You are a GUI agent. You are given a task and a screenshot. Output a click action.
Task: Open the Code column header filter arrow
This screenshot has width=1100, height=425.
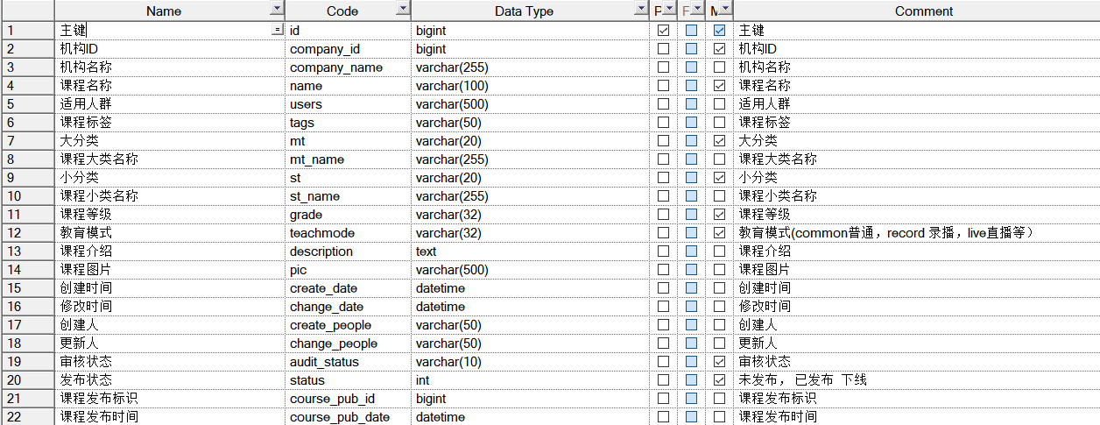point(403,9)
